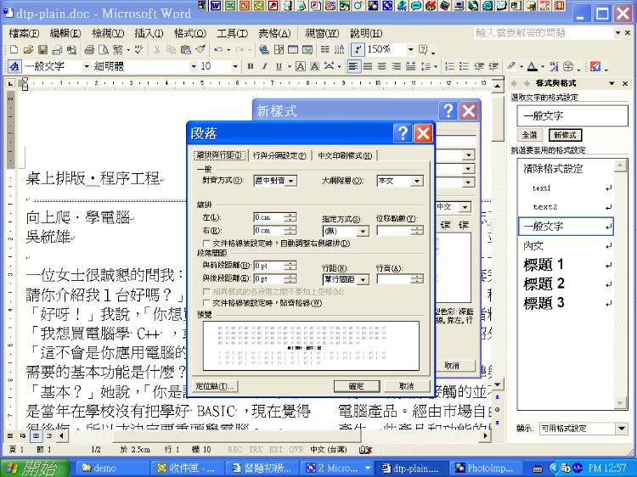Click the Insert Hyperlink globe icon

coord(264,49)
